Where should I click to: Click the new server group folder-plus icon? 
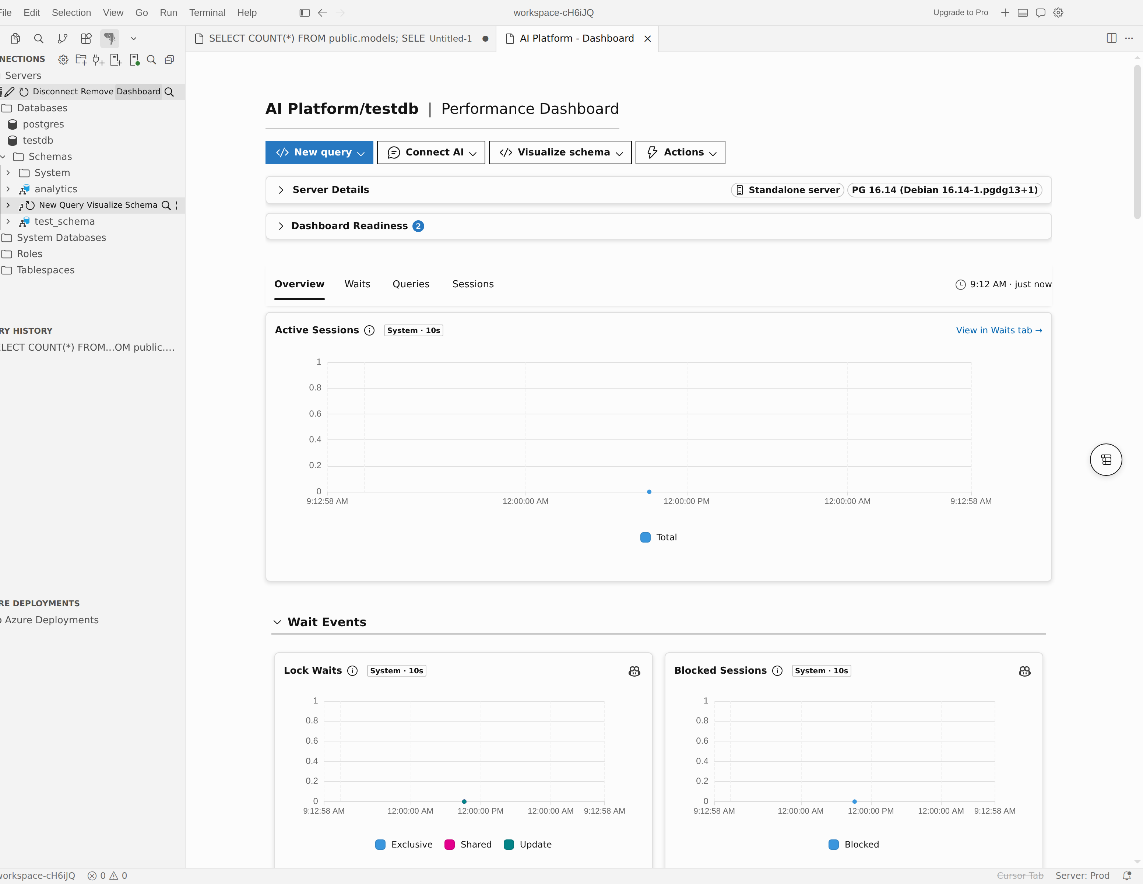(x=81, y=60)
